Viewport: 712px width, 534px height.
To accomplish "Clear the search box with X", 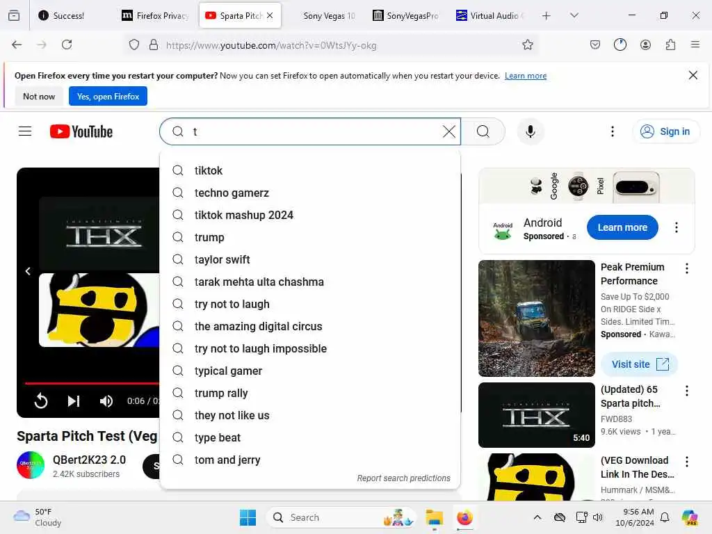I will pos(448,131).
